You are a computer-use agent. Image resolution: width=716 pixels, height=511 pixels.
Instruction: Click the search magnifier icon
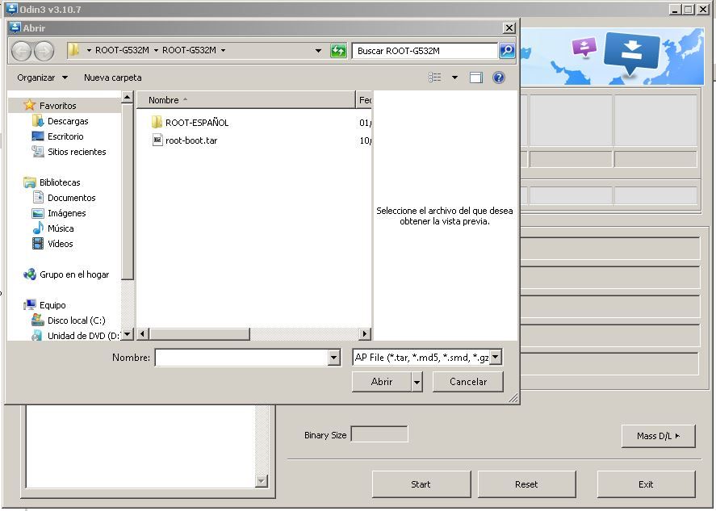(506, 51)
